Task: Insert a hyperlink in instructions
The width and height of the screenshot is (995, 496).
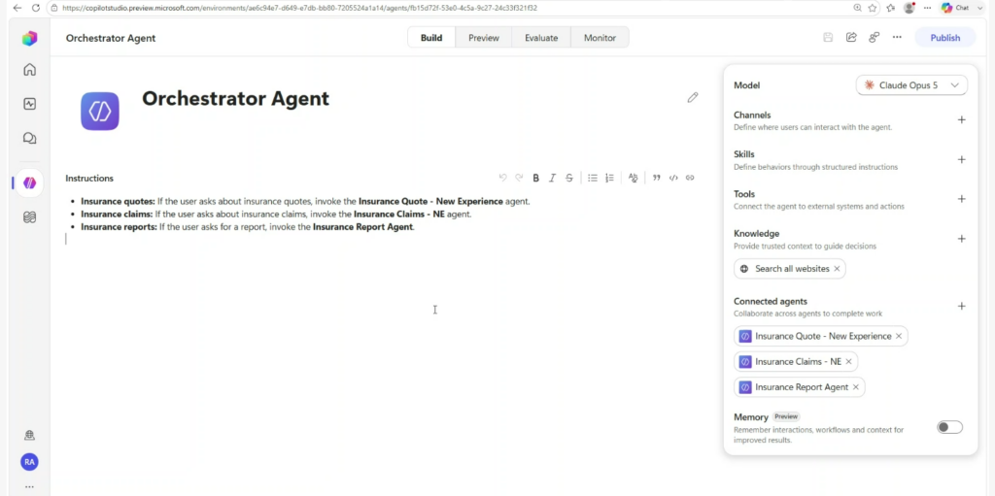Action: click(690, 178)
